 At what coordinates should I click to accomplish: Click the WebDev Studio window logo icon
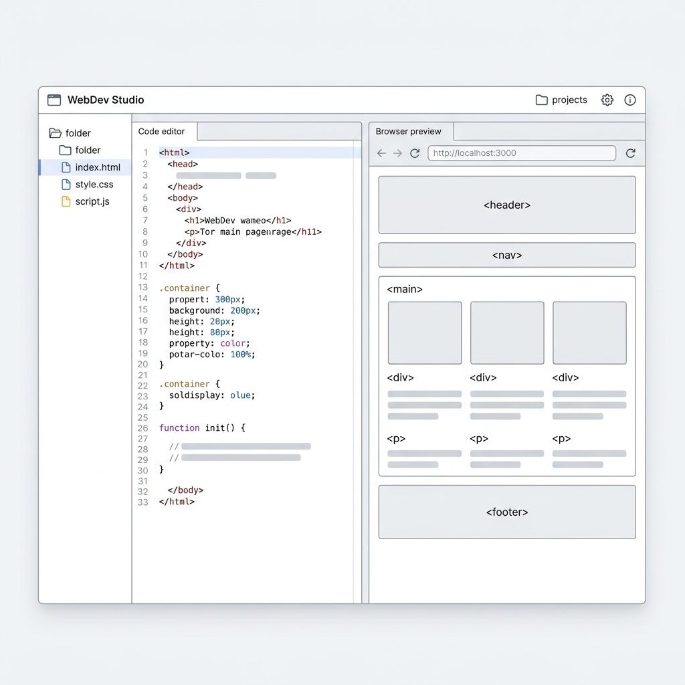click(x=54, y=100)
